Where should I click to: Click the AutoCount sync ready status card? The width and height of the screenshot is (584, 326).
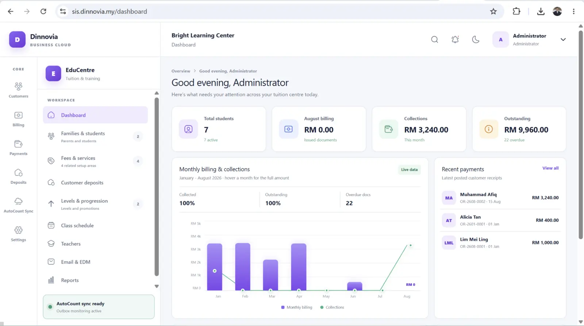pos(99,307)
